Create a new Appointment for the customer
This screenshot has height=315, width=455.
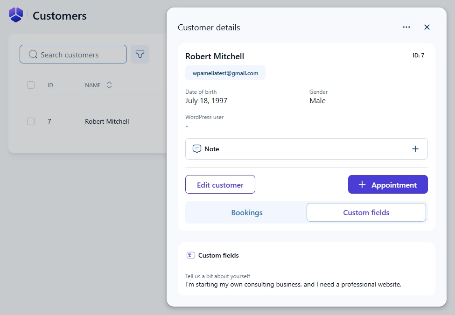click(387, 184)
